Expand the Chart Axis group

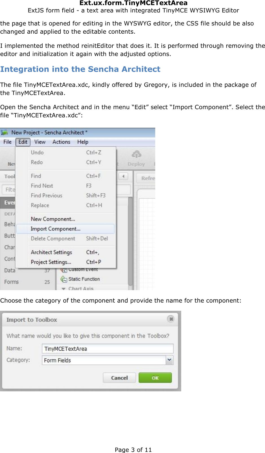point(64,288)
